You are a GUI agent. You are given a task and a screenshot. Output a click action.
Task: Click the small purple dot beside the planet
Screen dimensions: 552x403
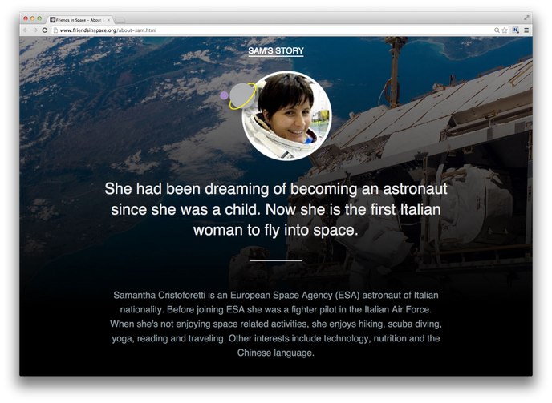pyautogui.click(x=224, y=95)
